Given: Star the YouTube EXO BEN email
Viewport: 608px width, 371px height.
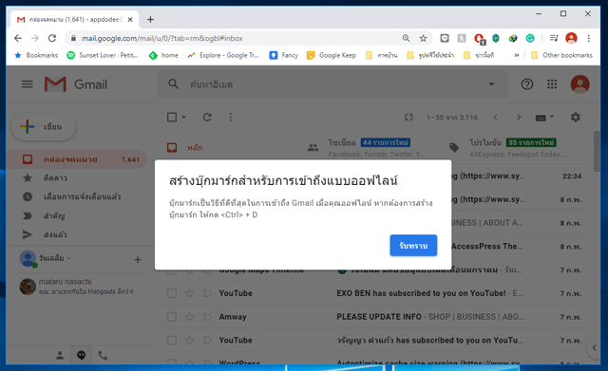Looking at the screenshot, I should pyautogui.click(x=189, y=293).
